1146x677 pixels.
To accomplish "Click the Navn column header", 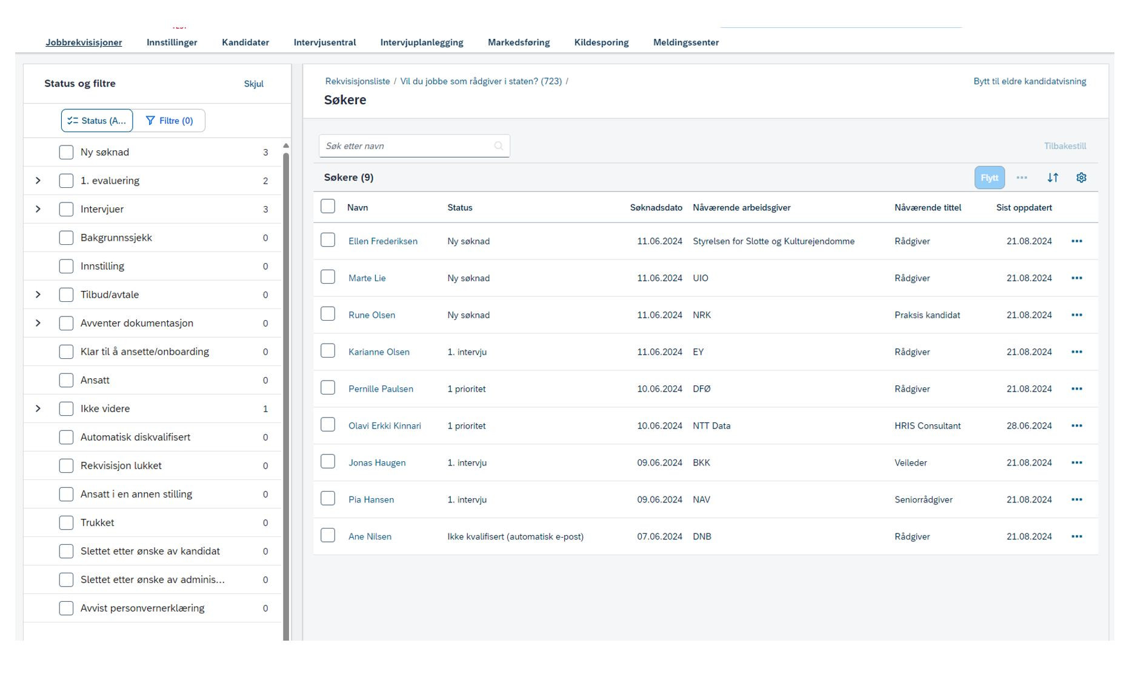I will (358, 207).
